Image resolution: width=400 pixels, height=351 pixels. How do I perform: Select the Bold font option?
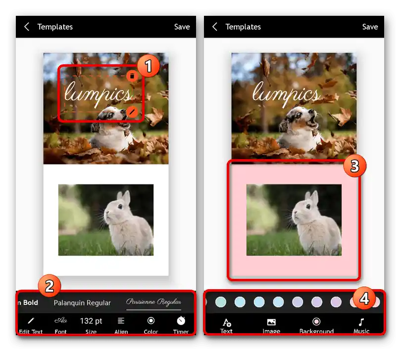[x=28, y=303]
